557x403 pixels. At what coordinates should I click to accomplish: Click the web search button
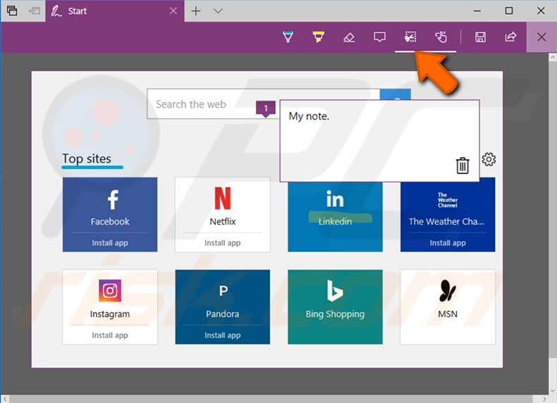[x=395, y=95]
